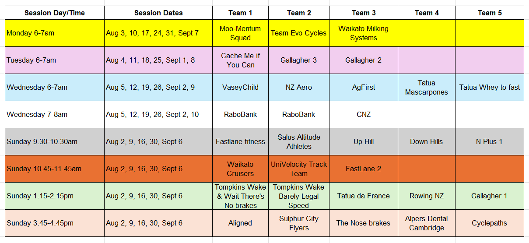
Task: Select the UniVelocity Track Team cell
Action: point(299,169)
